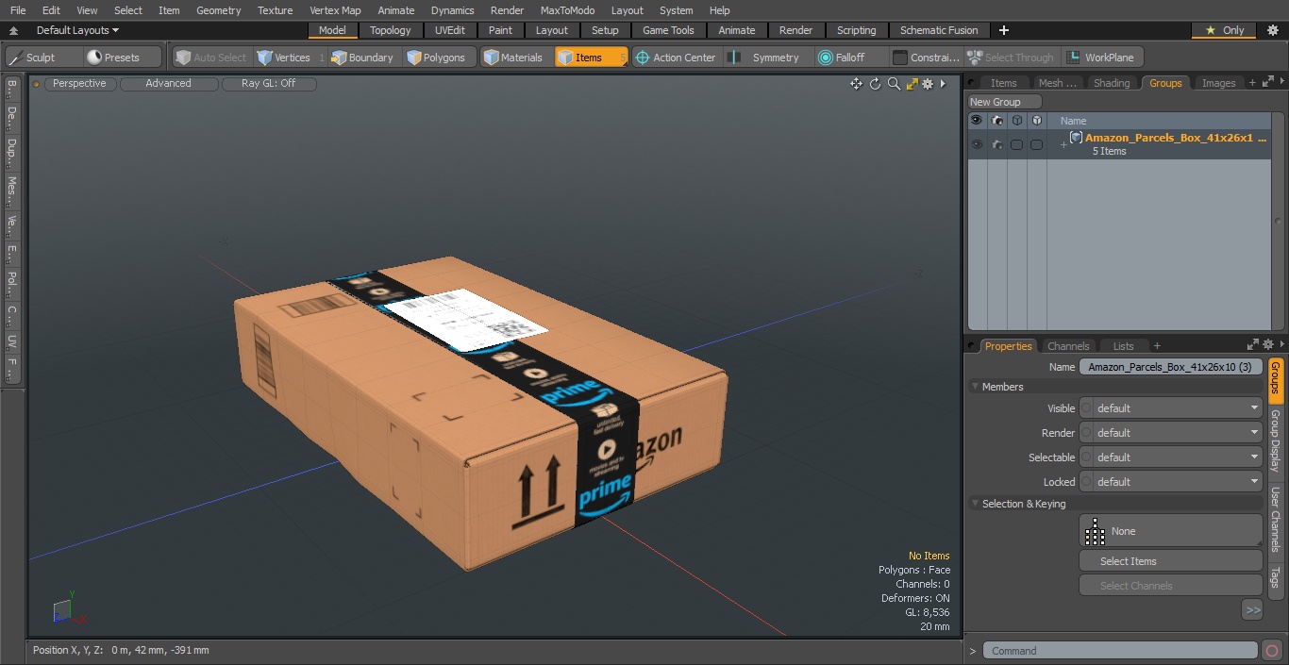Switch to the Lists tab
The width and height of the screenshot is (1289, 665).
point(1123,346)
